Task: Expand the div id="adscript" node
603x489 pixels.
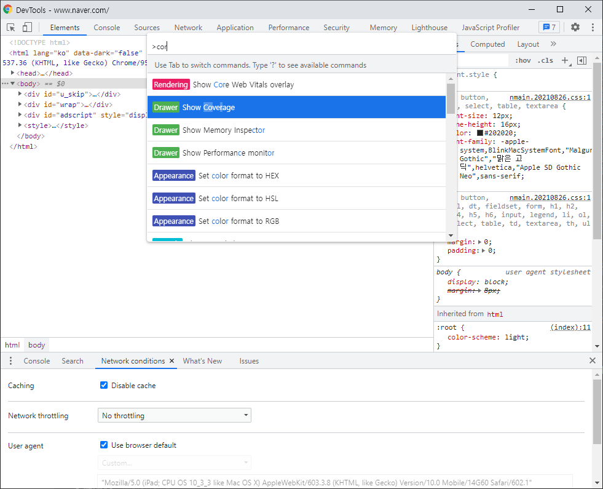Action: click(x=20, y=114)
